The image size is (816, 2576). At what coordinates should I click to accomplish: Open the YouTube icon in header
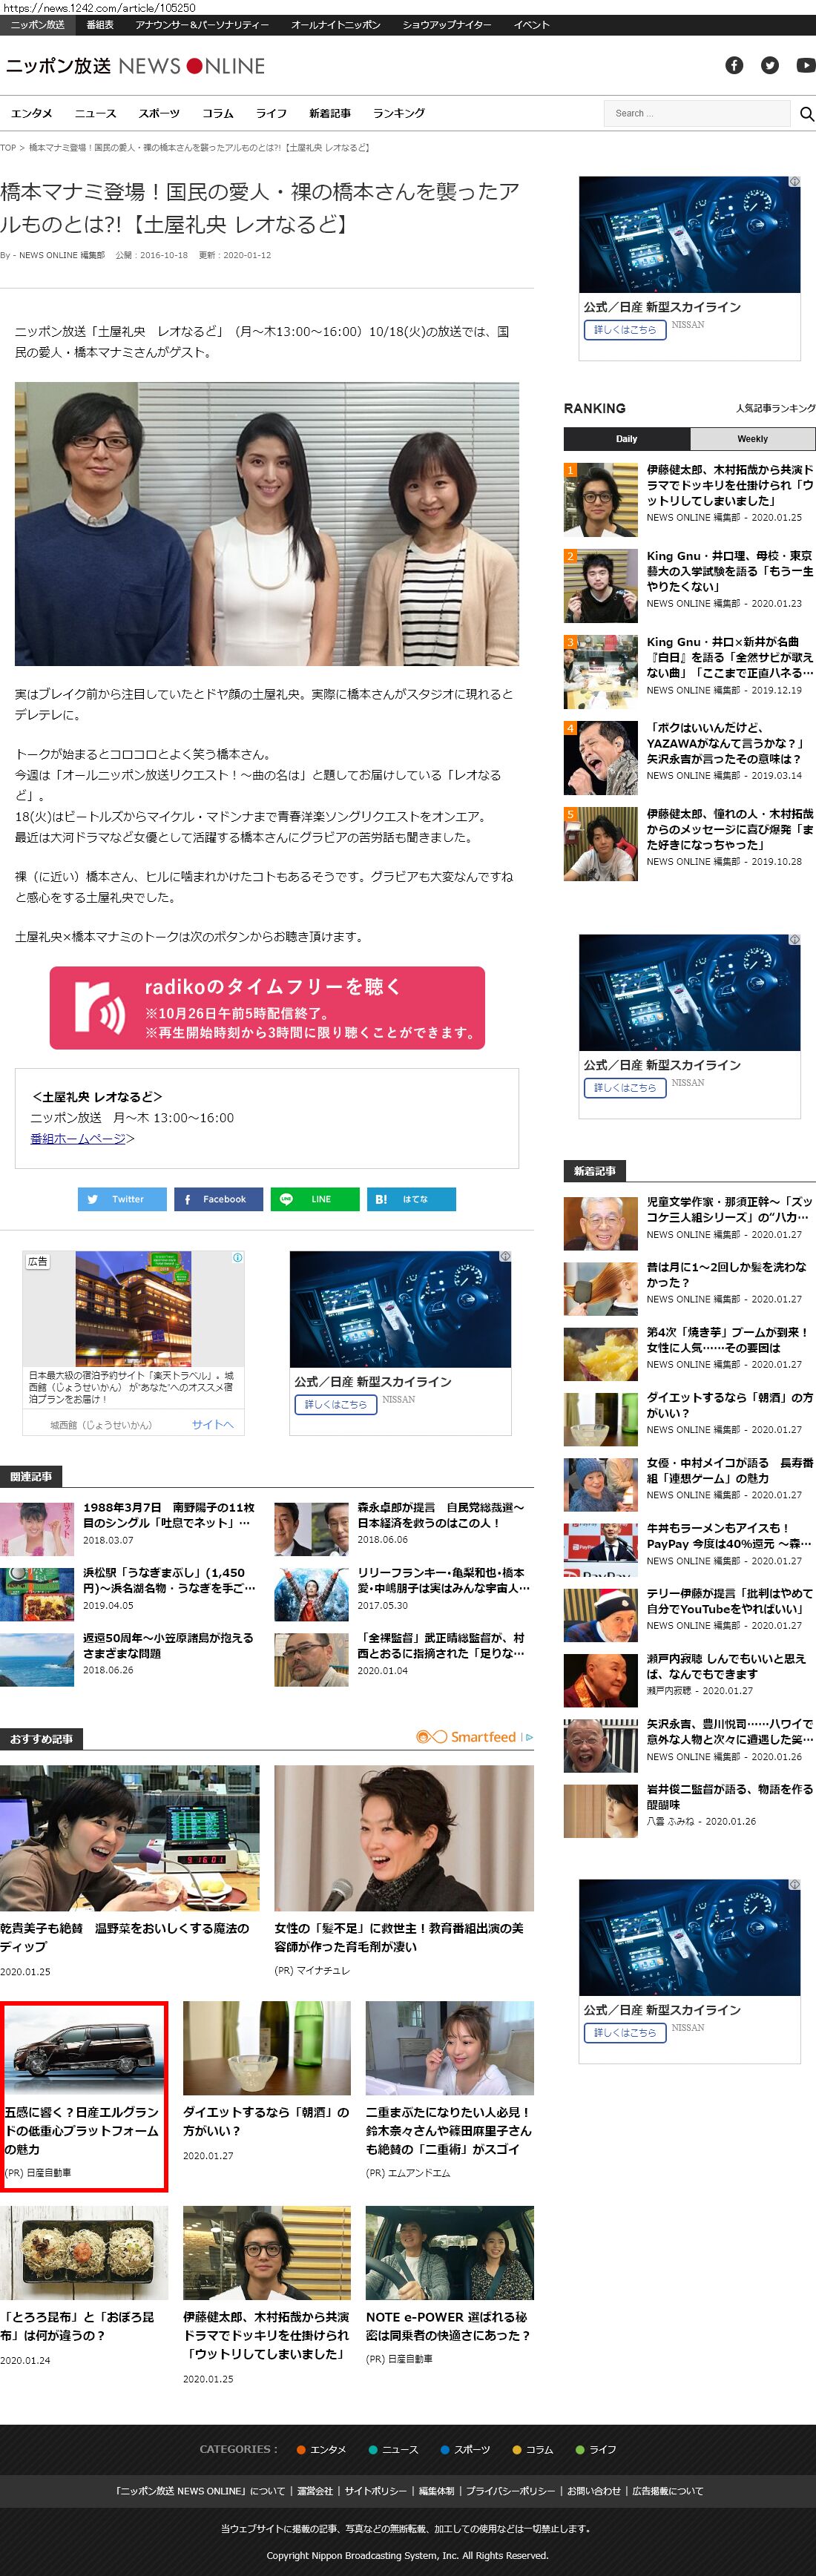click(x=805, y=65)
